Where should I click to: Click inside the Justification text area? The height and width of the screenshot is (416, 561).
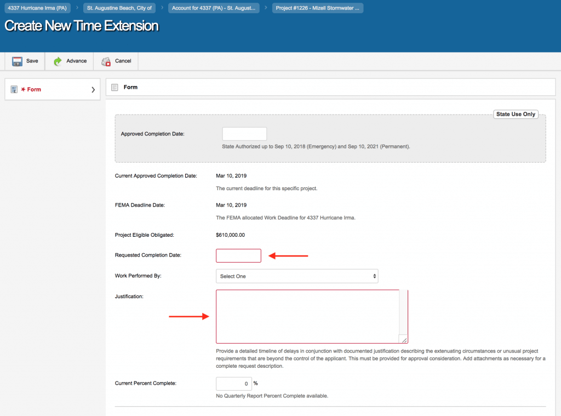[x=308, y=316]
